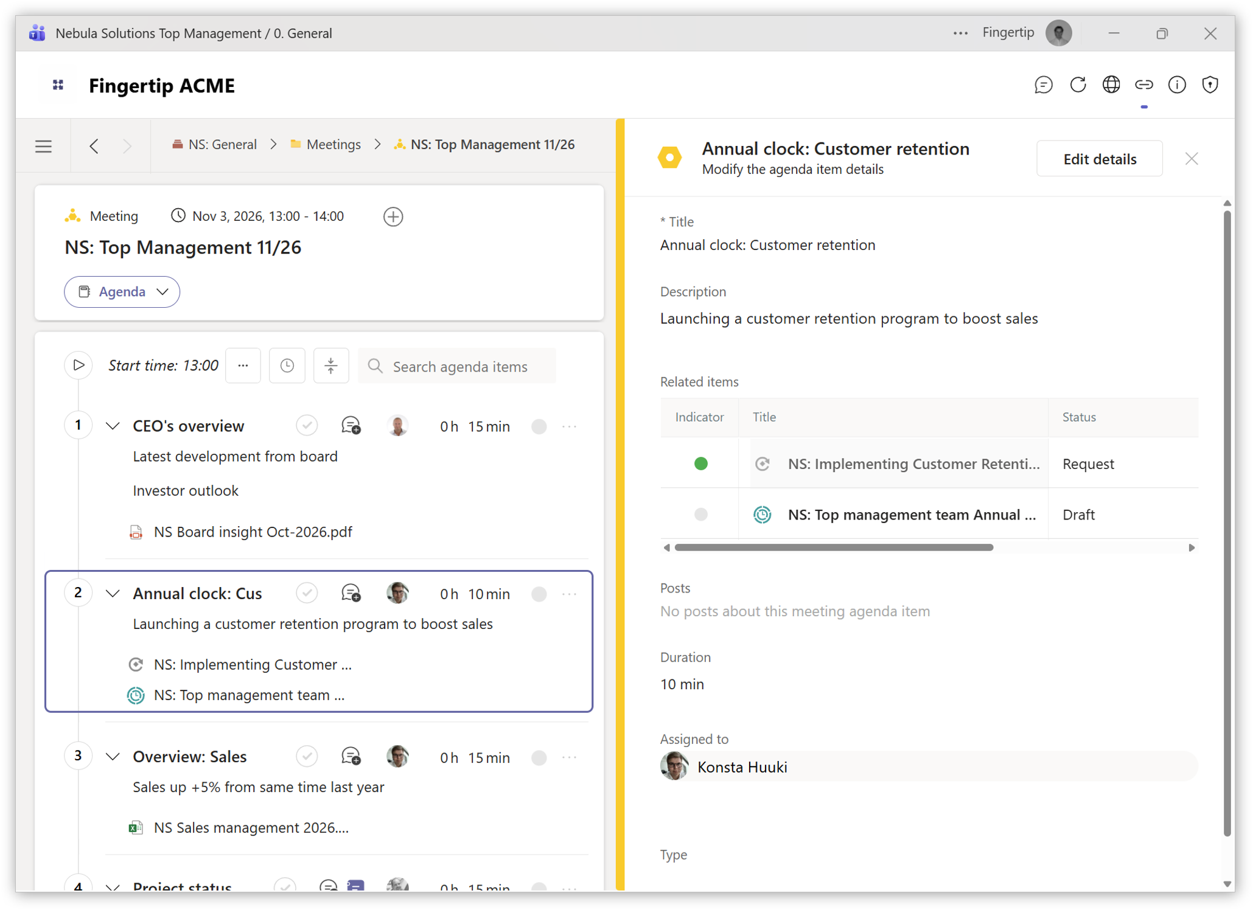The height and width of the screenshot is (910, 1253).
Task: Start the meeting with play button
Action: [79, 365]
